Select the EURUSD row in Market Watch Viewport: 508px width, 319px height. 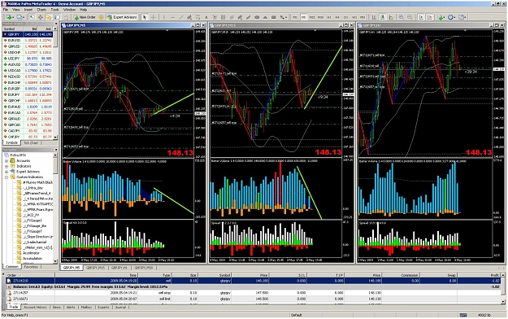(x=28, y=40)
